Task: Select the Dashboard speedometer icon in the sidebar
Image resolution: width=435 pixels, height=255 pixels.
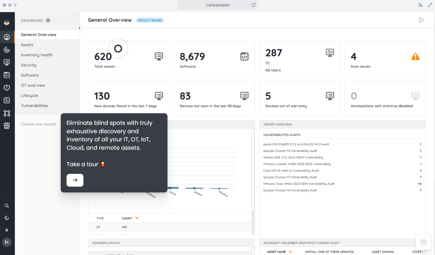Action: pyautogui.click(x=7, y=37)
